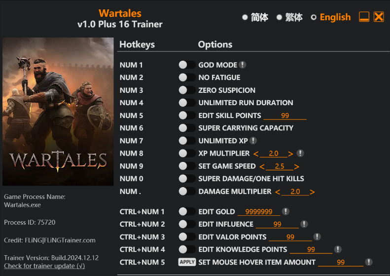Image resolution: width=390 pixels, height=276 pixels.
Task: Toggle Super Damage/One Hit Kills on
Action: tap(187, 179)
